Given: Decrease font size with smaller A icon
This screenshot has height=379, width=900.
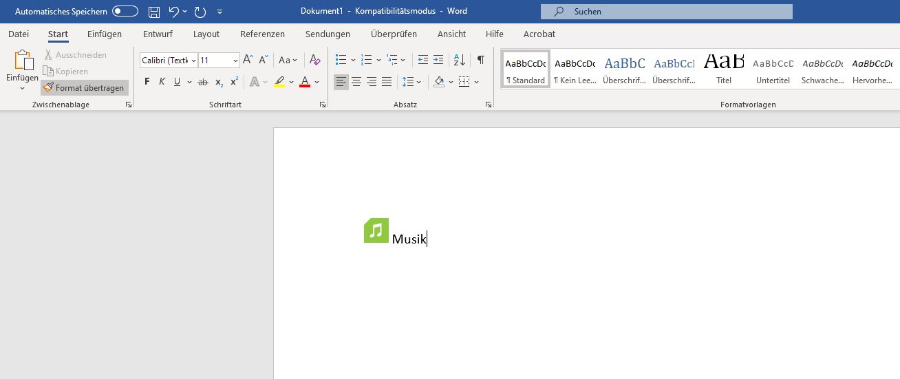Looking at the screenshot, I should (264, 60).
